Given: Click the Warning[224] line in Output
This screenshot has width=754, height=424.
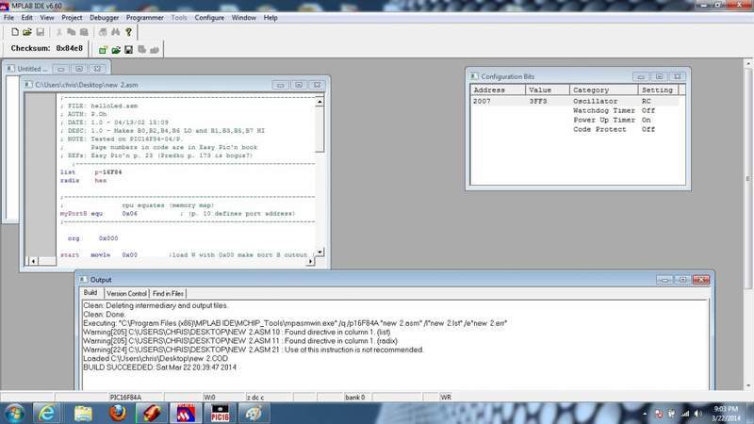Looking at the screenshot, I should tap(253, 350).
